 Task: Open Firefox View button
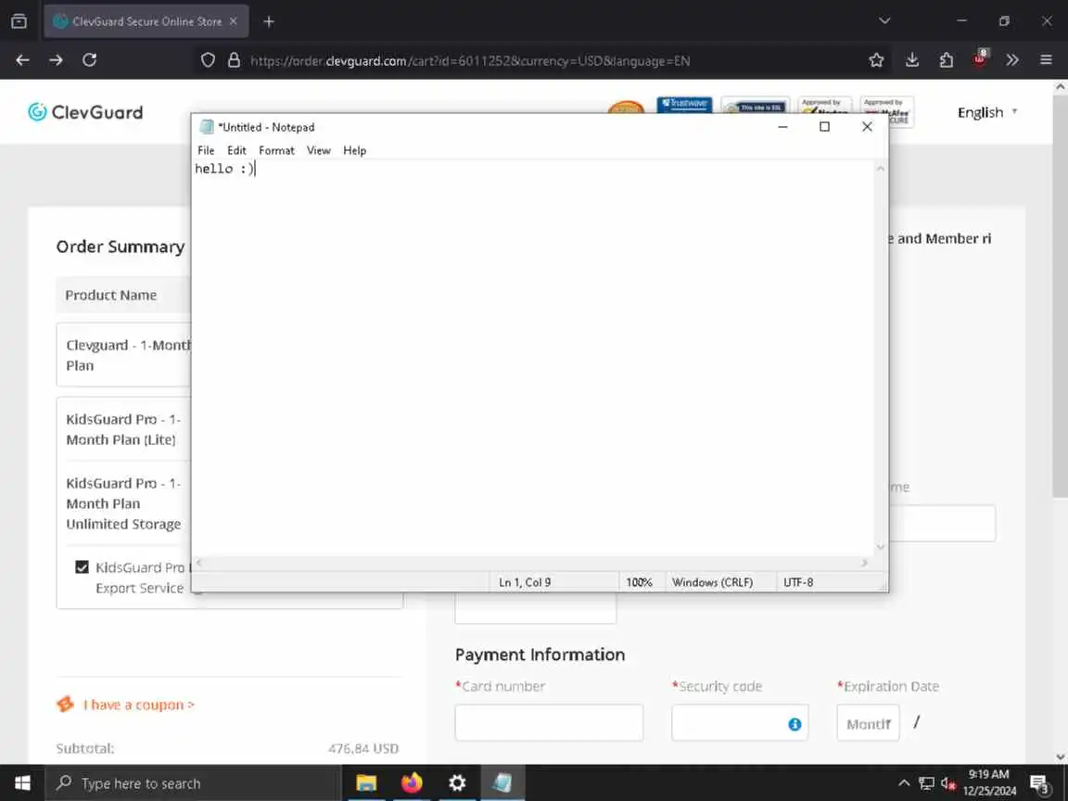[19, 21]
